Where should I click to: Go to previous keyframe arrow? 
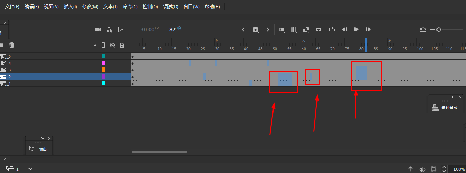(x=243, y=29)
